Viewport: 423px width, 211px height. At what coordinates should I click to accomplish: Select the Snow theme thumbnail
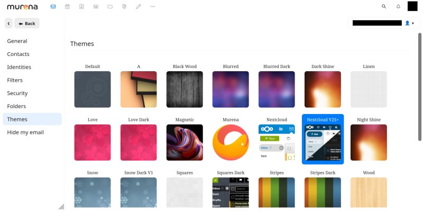point(93,193)
